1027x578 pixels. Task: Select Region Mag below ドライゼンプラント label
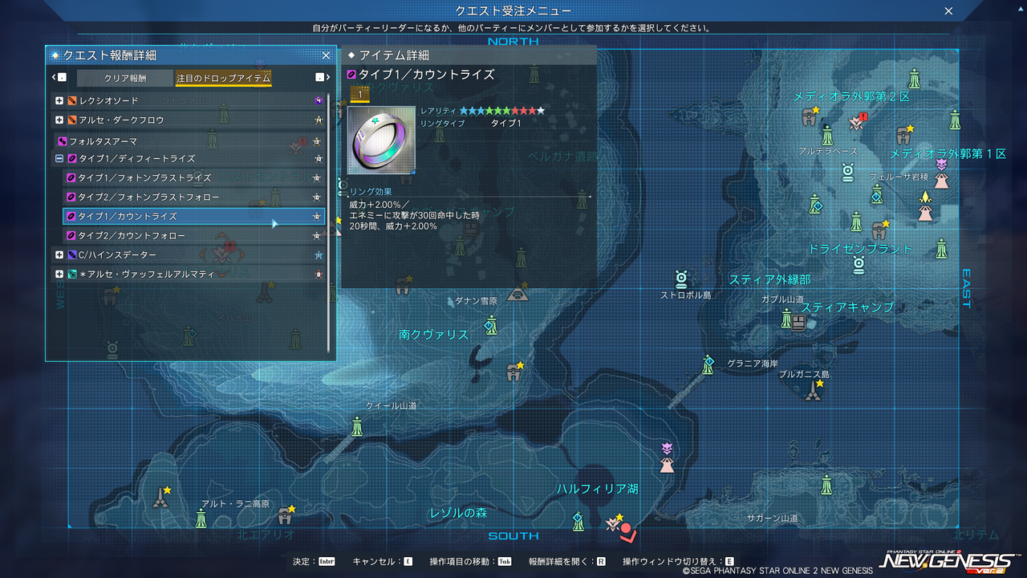coord(859,264)
